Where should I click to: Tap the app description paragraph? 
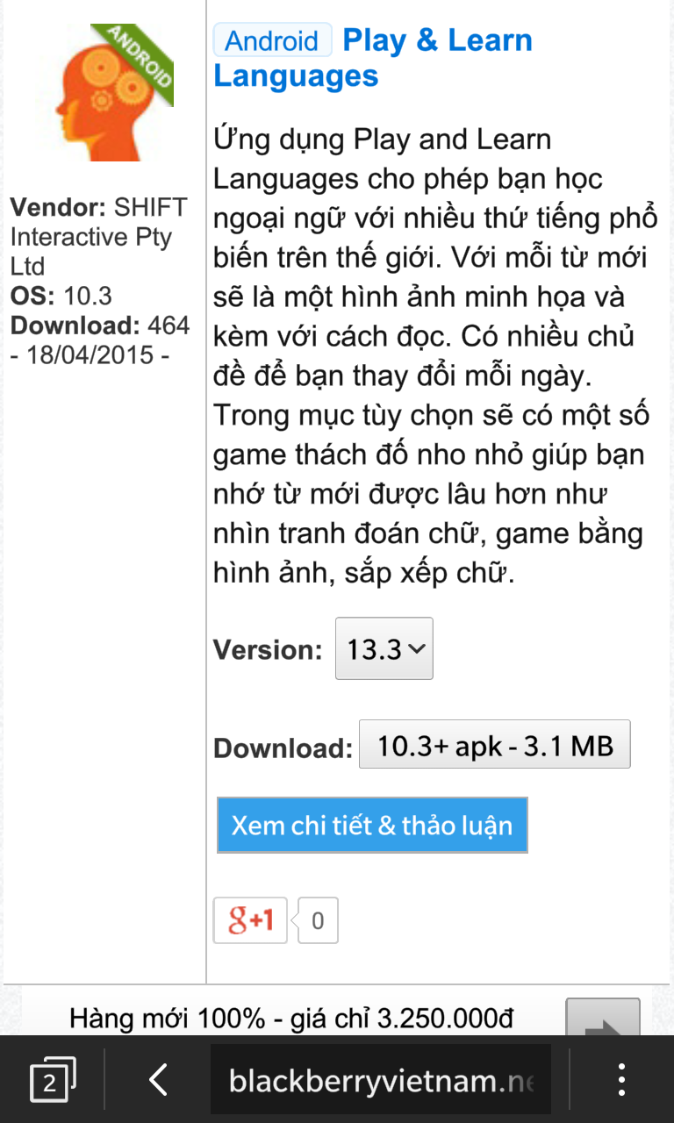pos(435,357)
